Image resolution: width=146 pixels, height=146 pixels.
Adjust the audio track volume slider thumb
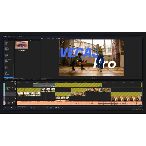pos(13,103)
